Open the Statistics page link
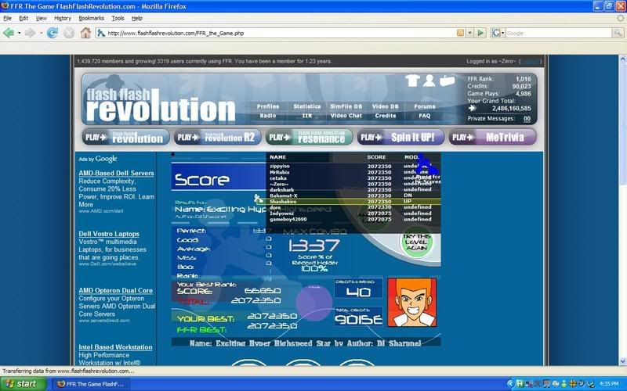The image size is (627, 391). (306, 106)
